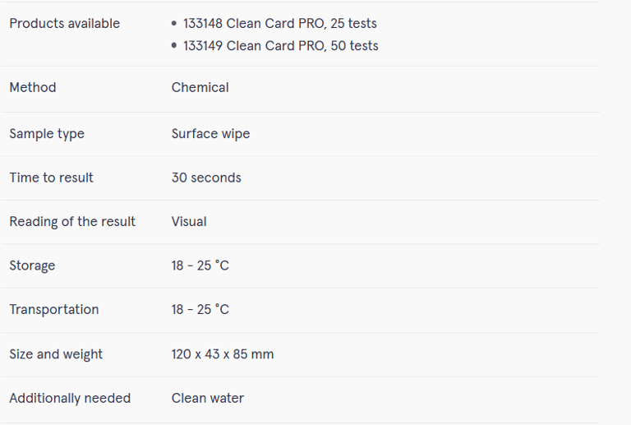
Task: Click the Storage temperature '18 – 25 °C'
Action: click(200, 266)
